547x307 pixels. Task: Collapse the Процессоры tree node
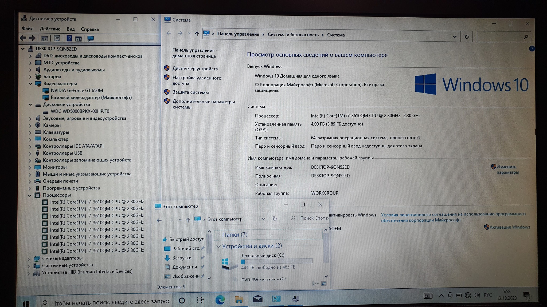tap(30, 195)
